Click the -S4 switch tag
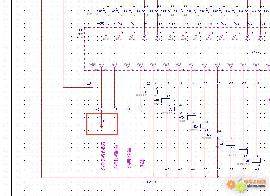This screenshot has width=270, height=196. [x=138, y=11]
